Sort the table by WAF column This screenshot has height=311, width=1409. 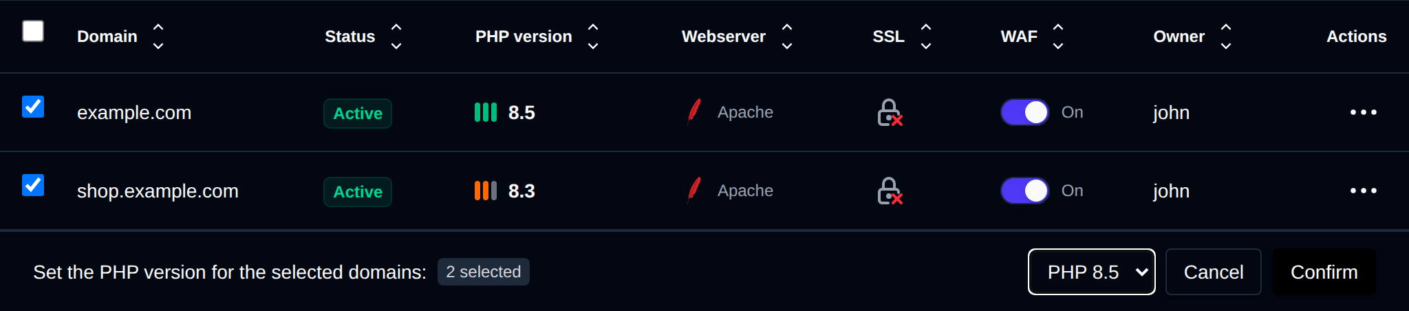click(1058, 36)
